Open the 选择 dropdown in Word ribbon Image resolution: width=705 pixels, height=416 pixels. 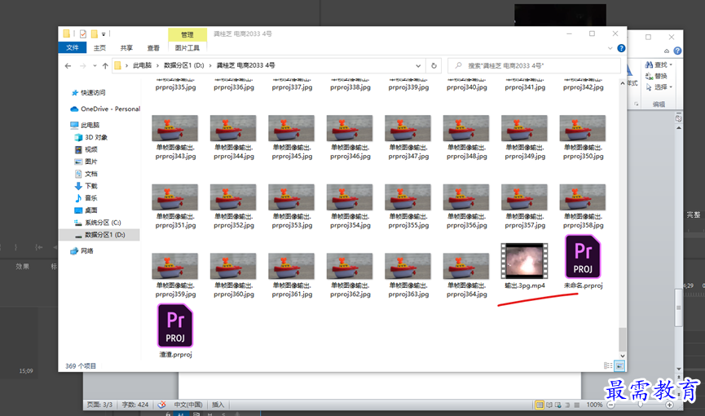(x=659, y=87)
